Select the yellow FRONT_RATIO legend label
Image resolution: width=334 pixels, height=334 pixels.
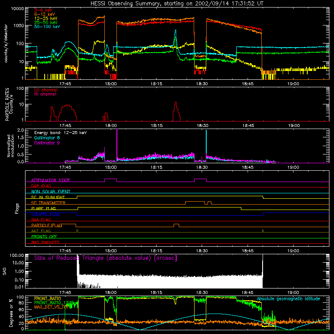pyautogui.click(x=48, y=299)
